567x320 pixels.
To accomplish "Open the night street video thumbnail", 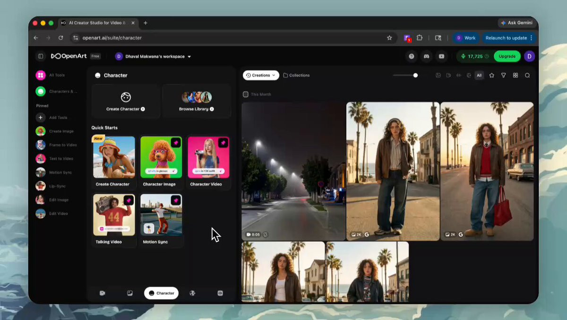I will tap(293, 171).
